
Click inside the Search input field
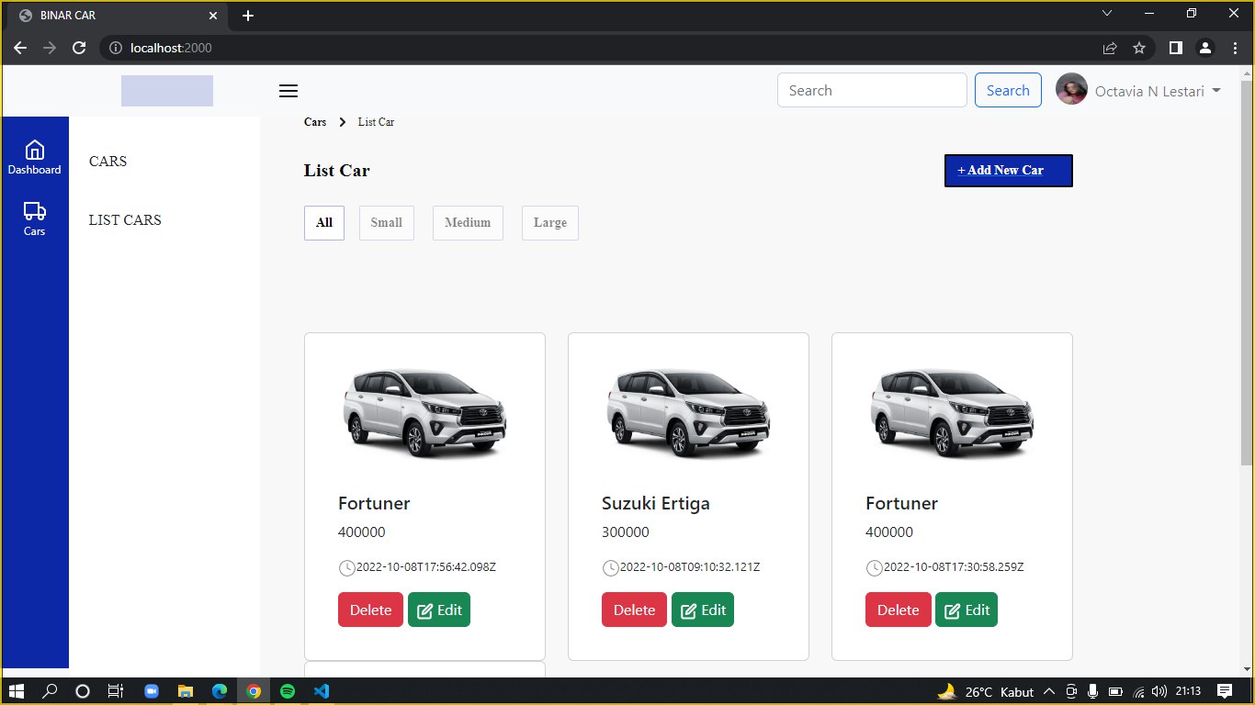pos(871,90)
